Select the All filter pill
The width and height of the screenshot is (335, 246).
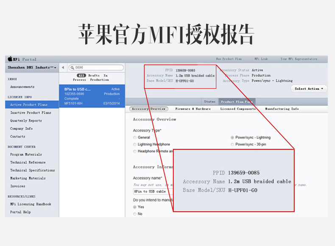click(x=81, y=75)
